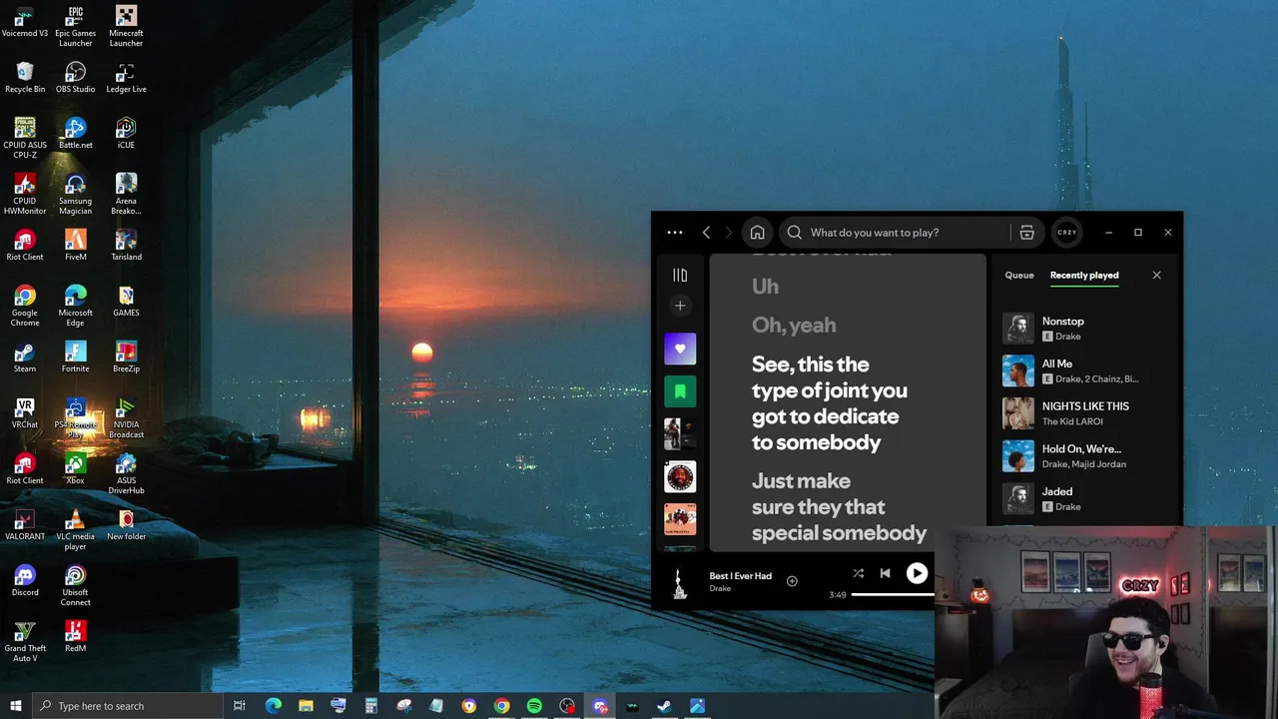Select VALORANT desktop icon
1278x719 pixels.
click(25, 525)
